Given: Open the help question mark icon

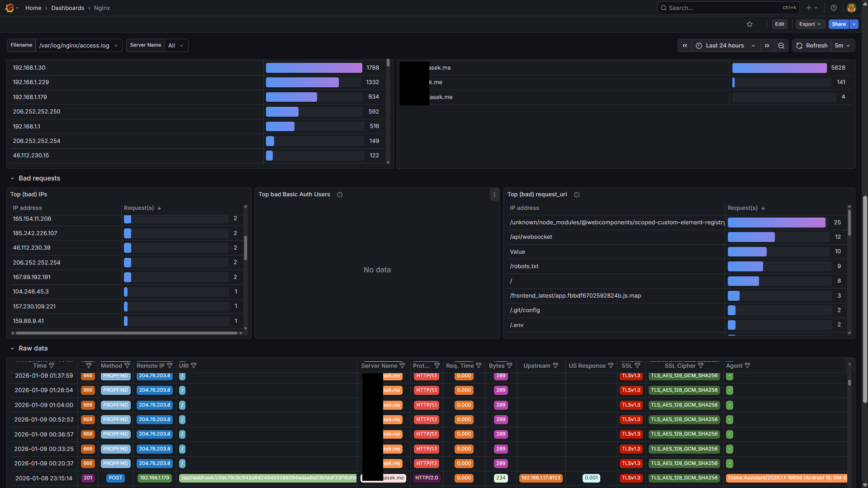Looking at the screenshot, I should pos(834,8).
